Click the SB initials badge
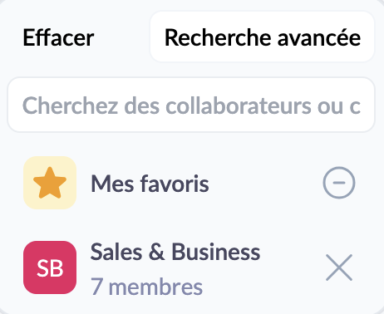 [50, 267]
